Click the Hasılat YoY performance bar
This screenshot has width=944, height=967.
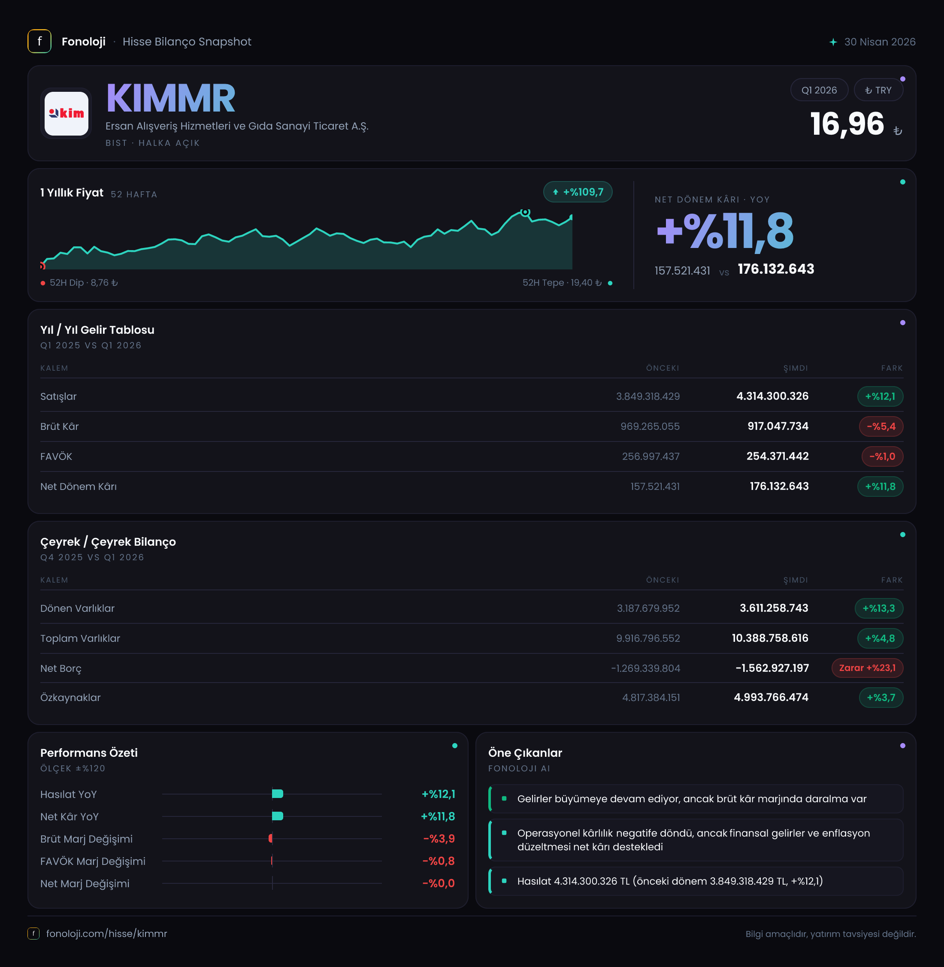point(278,794)
